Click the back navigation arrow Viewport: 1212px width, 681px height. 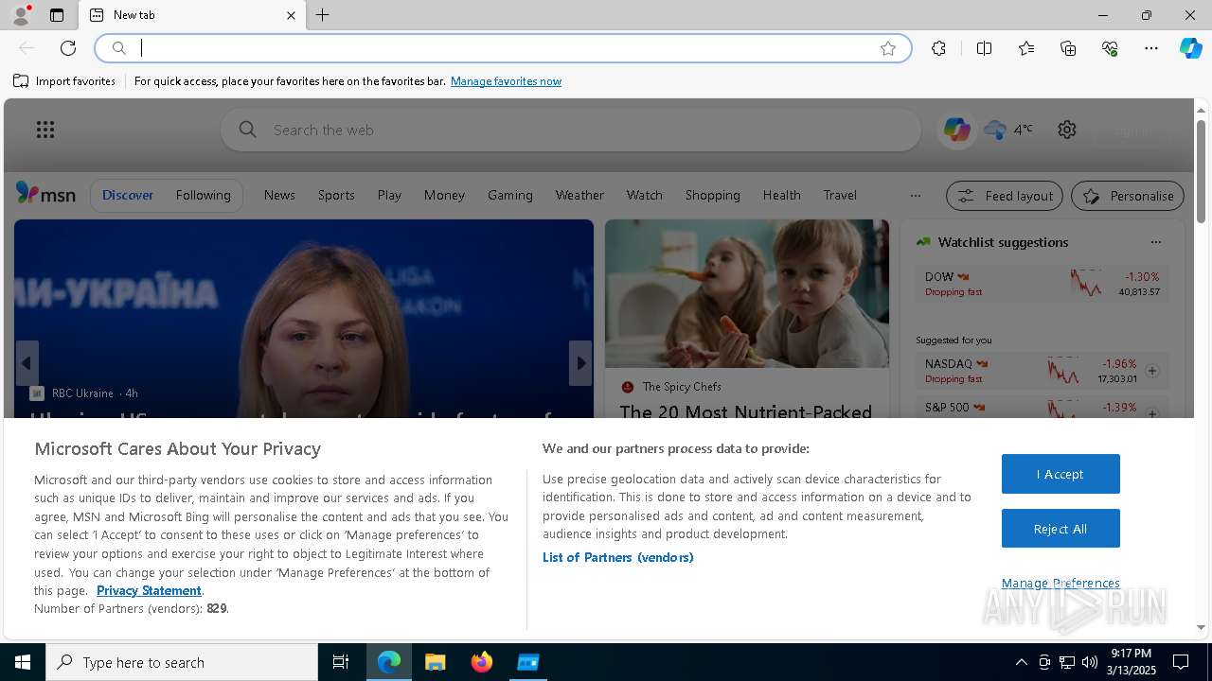coord(27,48)
